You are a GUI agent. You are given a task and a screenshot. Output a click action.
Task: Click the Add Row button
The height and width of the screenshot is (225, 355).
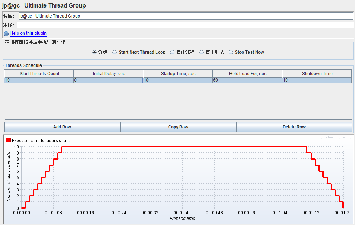(x=62, y=127)
